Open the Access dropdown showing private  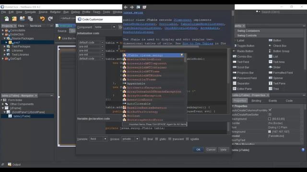[x=130, y=139]
